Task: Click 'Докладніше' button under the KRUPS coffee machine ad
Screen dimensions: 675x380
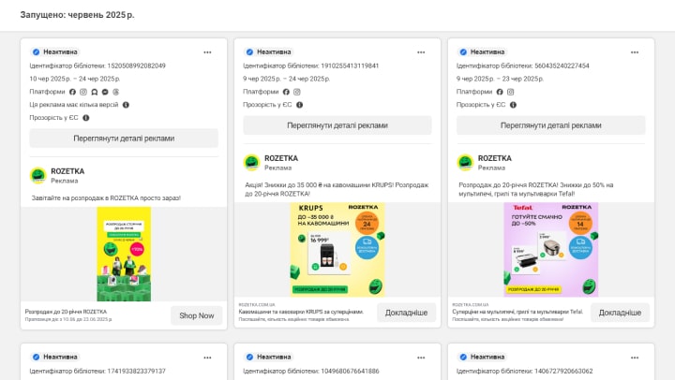Action: point(407,313)
